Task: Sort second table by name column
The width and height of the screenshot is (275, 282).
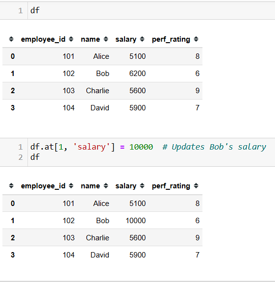Action: click(x=106, y=186)
